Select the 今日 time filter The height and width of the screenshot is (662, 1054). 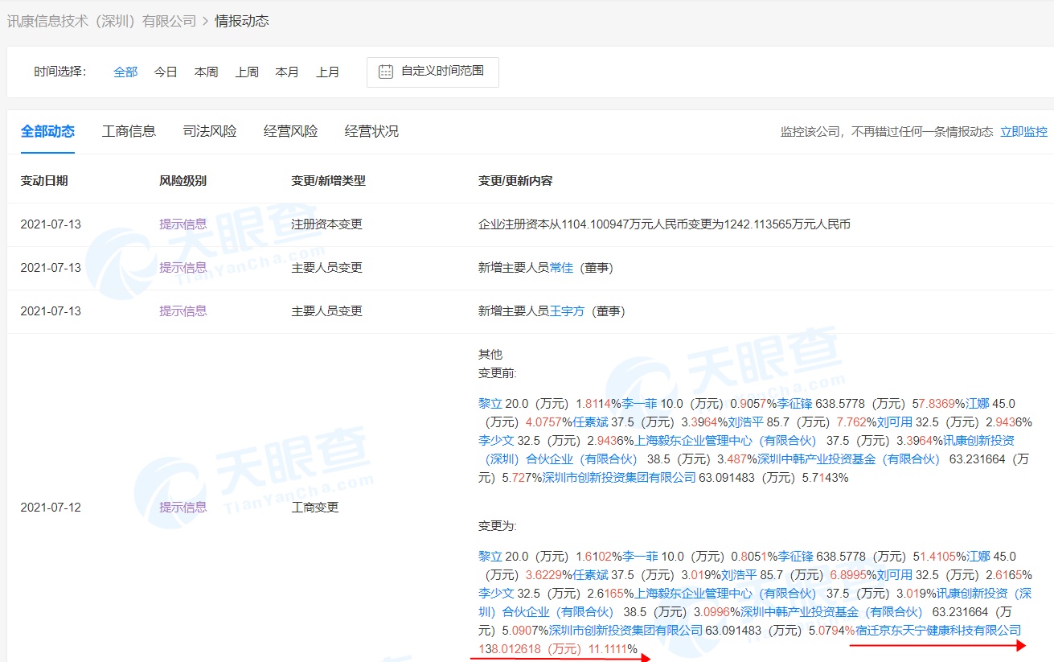coord(166,72)
